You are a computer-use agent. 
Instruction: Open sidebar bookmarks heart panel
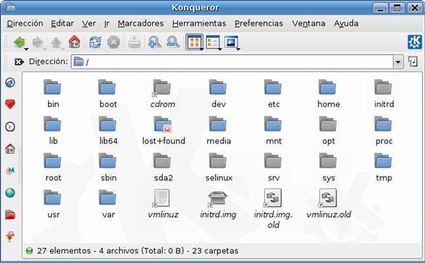pyautogui.click(x=11, y=105)
